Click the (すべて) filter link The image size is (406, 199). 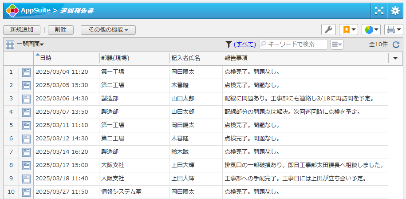click(245, 44)
